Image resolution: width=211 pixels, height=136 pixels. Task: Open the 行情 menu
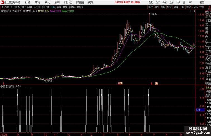[28, 2]
